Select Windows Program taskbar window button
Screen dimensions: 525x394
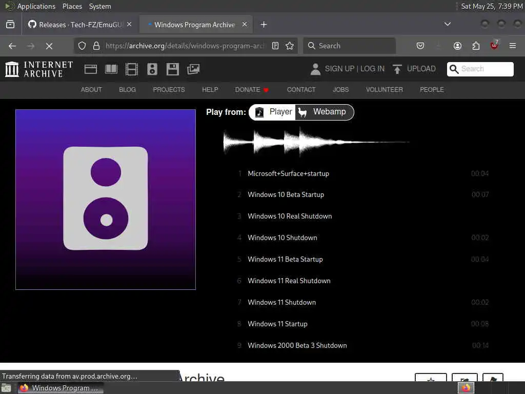click(x=60, y=388)
